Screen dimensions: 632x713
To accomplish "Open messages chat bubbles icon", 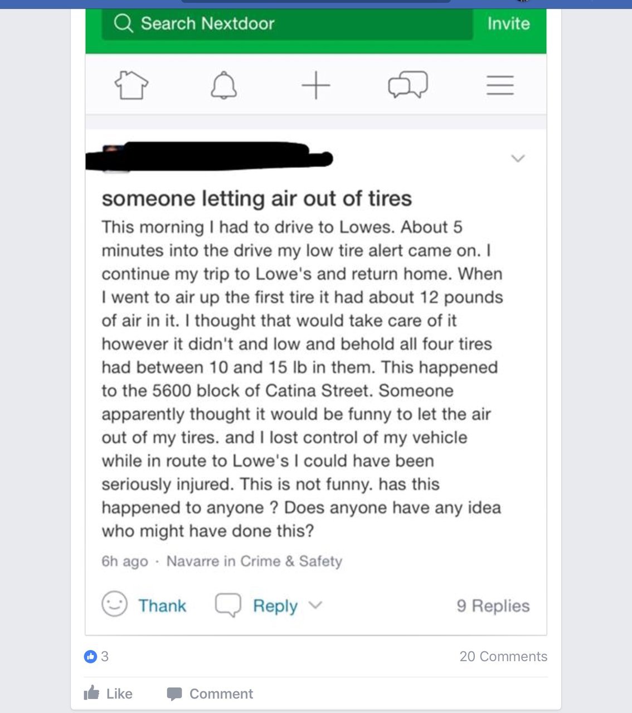I will click(408, 85).
